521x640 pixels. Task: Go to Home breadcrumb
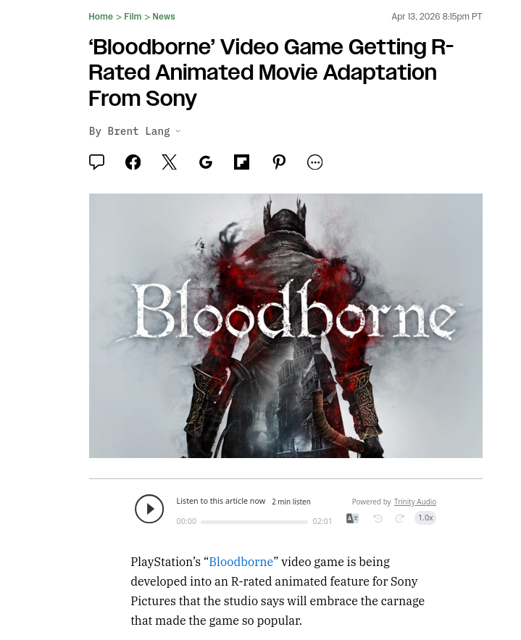pyautogui.click(x=101, y=17)
